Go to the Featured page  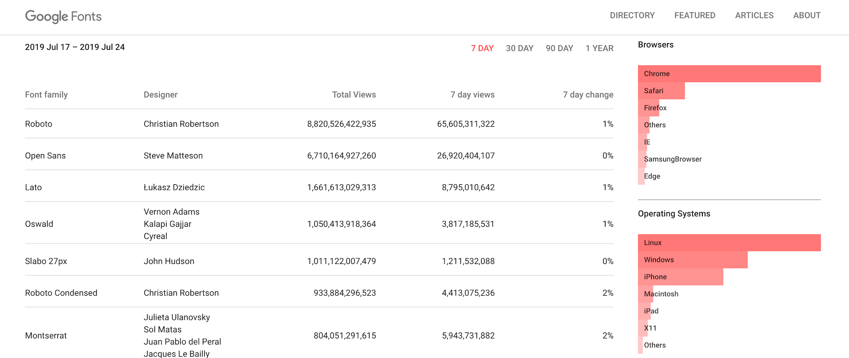pos(694,15)
